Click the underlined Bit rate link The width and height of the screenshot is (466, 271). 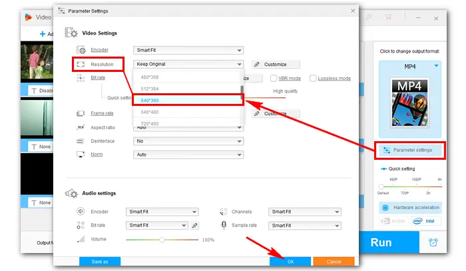tap(98, 77)
